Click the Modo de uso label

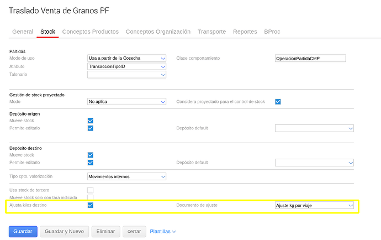coord(22,58)
